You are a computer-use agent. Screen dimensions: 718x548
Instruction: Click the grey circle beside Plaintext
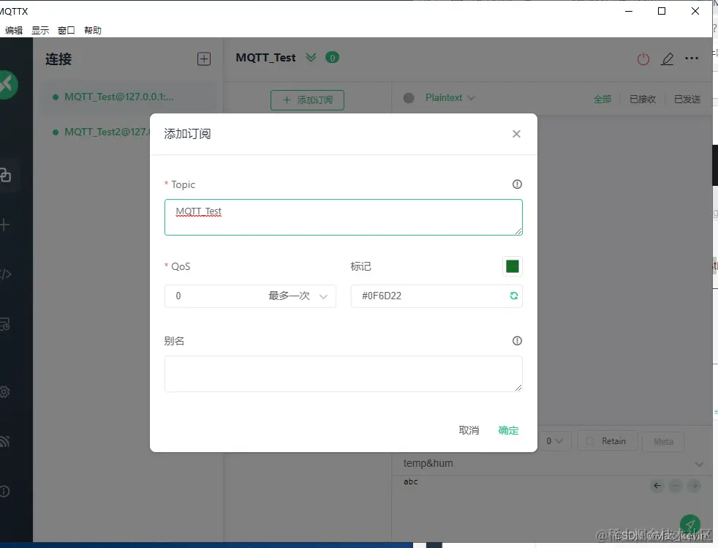point(409,97)
